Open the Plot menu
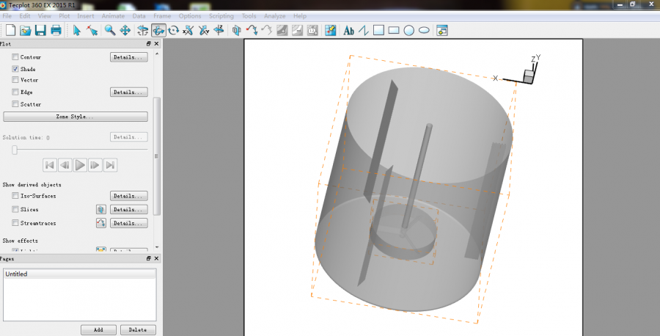This screenshot has height=336, width=660. [65, 15]
